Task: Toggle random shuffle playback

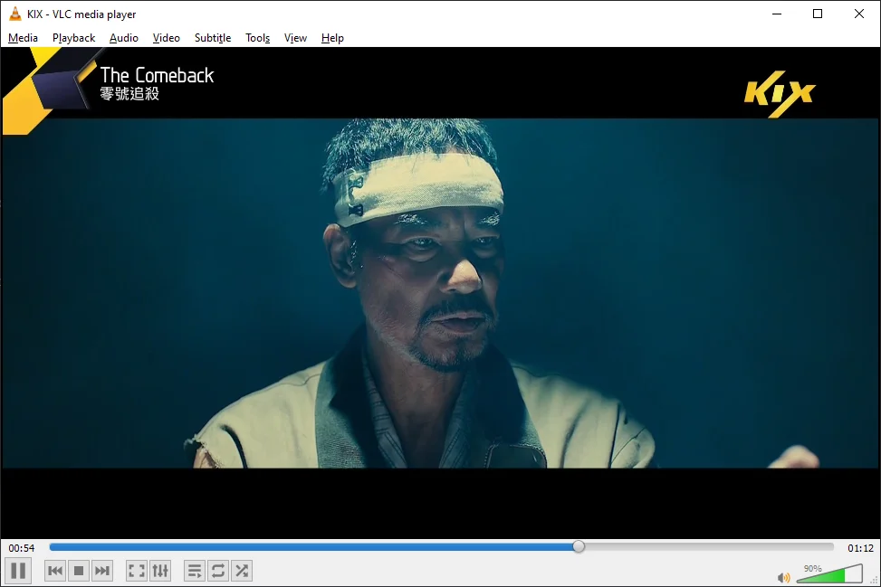Action: coord(242,571)
